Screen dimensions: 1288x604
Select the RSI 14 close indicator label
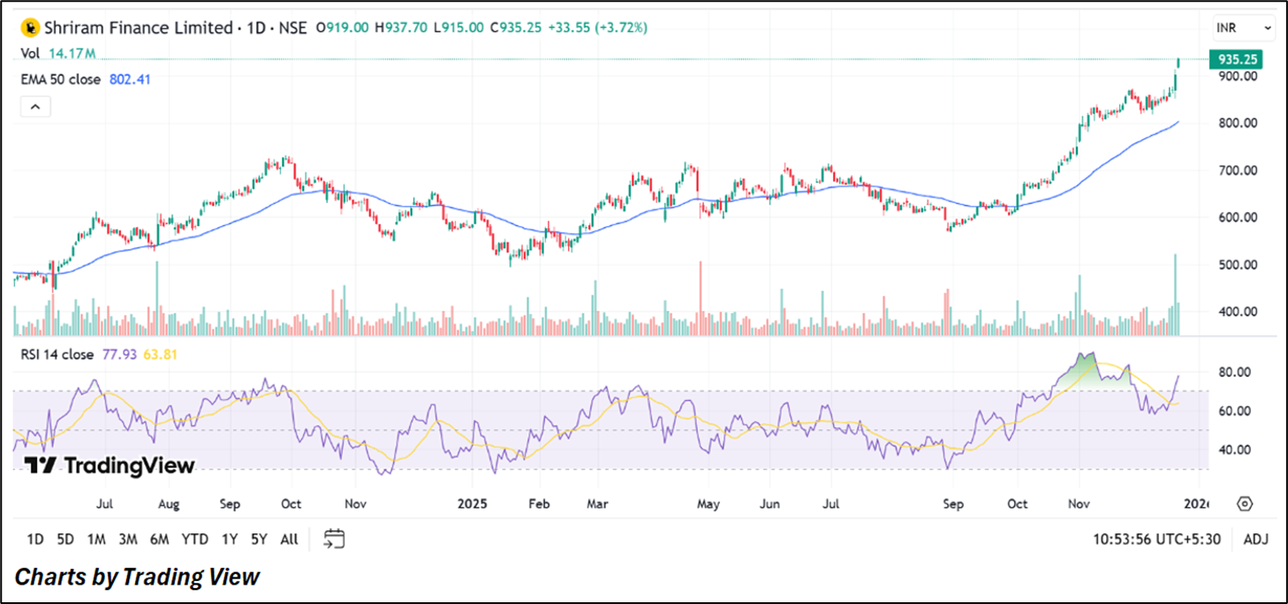57,356
